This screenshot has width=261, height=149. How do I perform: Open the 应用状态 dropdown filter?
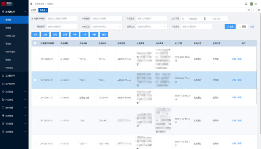coord(152,26)
